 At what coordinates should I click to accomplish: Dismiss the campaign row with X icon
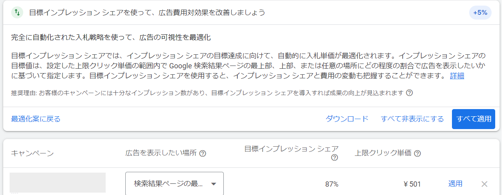[x=484, y=184]
